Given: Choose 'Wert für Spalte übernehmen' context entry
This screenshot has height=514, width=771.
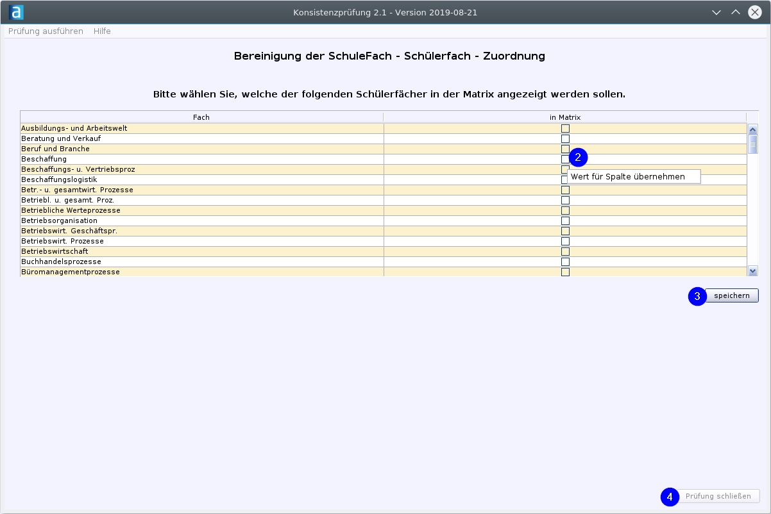Looking at the screenshot, I should click(634, 176).
